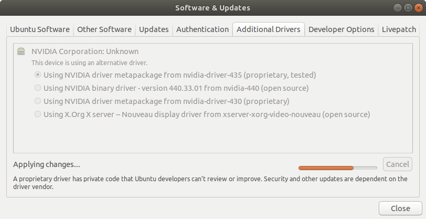Click the Additional Drivers tab
The height and width of the screenshot is (219, 426).
tap(269, 29)
